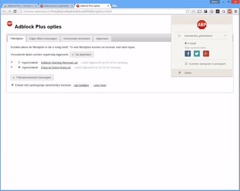The image size is (240, 191).
Task: Click the Adblock Plus toolbar extension icon
Action: click(x=230, y=11)
